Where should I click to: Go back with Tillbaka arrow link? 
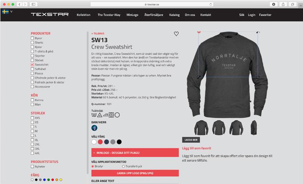click(x=98, y=33)
